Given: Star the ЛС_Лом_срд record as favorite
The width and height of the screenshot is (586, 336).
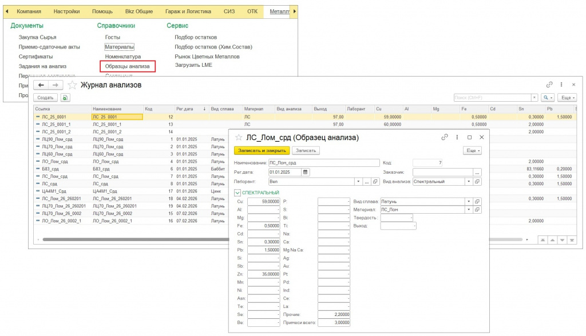Looking at the screenshot, I should (x=239, y=138).
